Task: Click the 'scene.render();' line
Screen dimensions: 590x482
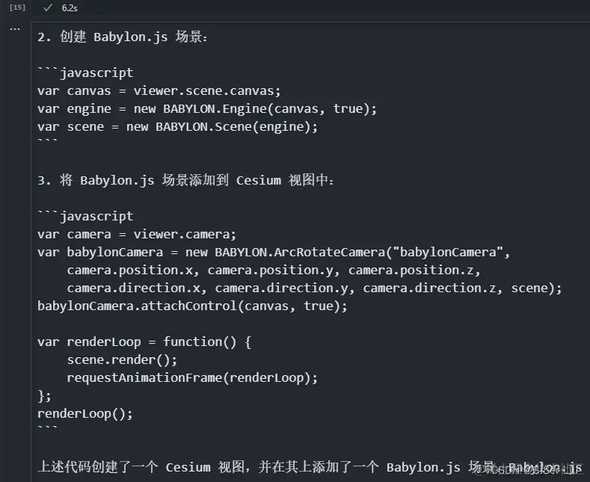Action: [122, 359]
